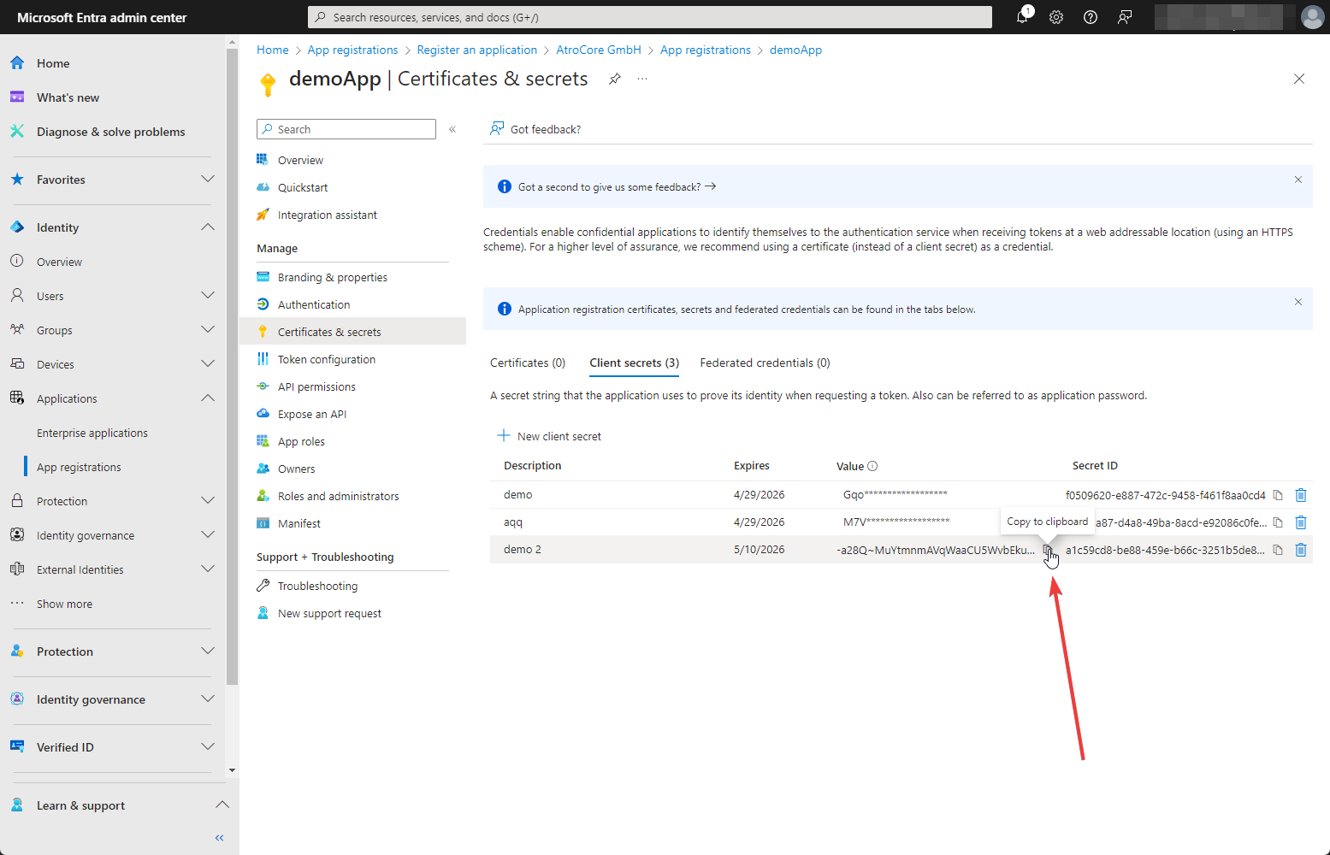Click the Value column info icon
The width and height of the screenshot is (1330, 855).
click(872, 466)
